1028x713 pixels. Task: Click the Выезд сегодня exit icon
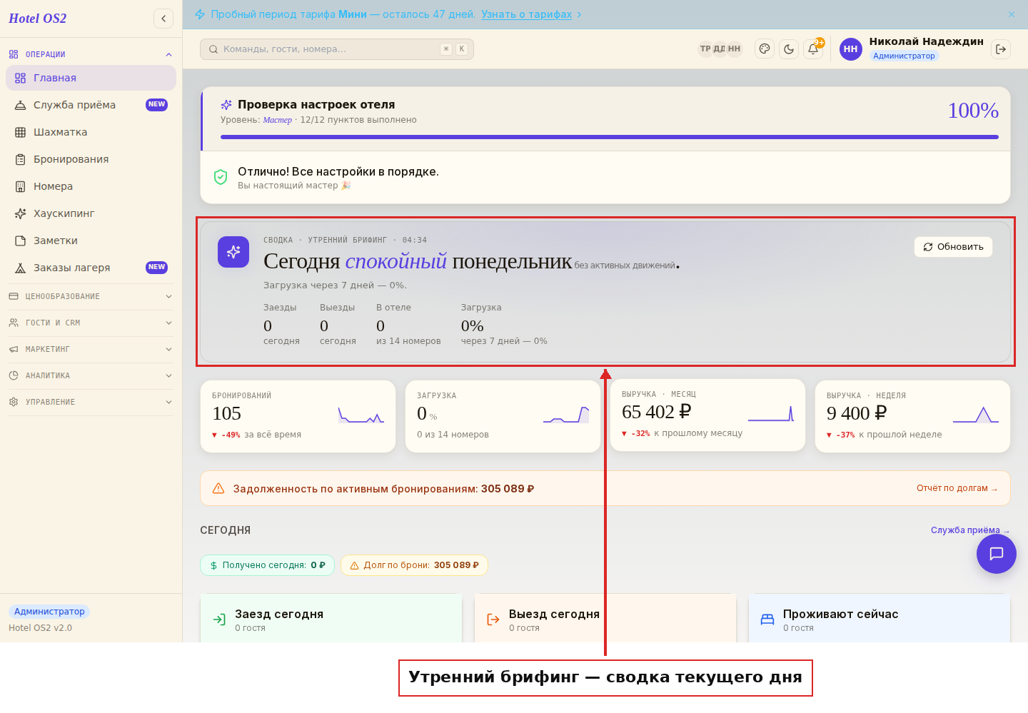click(x=493, y=620)
